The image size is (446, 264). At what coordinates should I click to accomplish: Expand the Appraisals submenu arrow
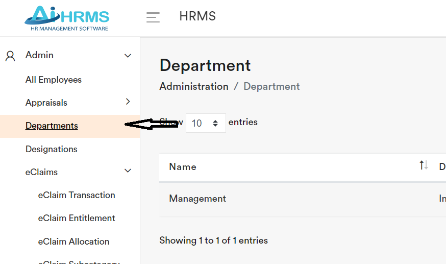[128, 102]
